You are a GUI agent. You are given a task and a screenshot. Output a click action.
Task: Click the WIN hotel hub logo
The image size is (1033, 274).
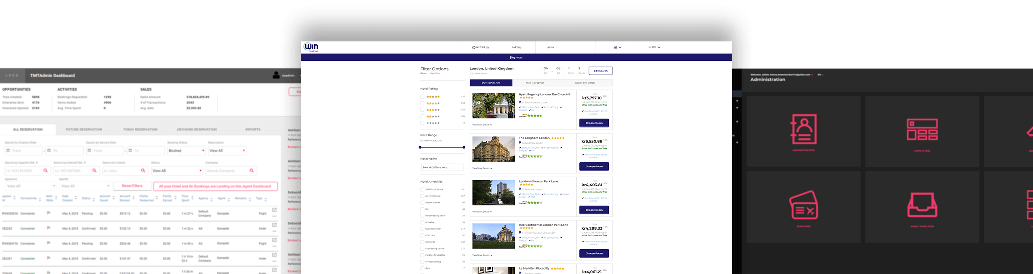coord(311,47)
